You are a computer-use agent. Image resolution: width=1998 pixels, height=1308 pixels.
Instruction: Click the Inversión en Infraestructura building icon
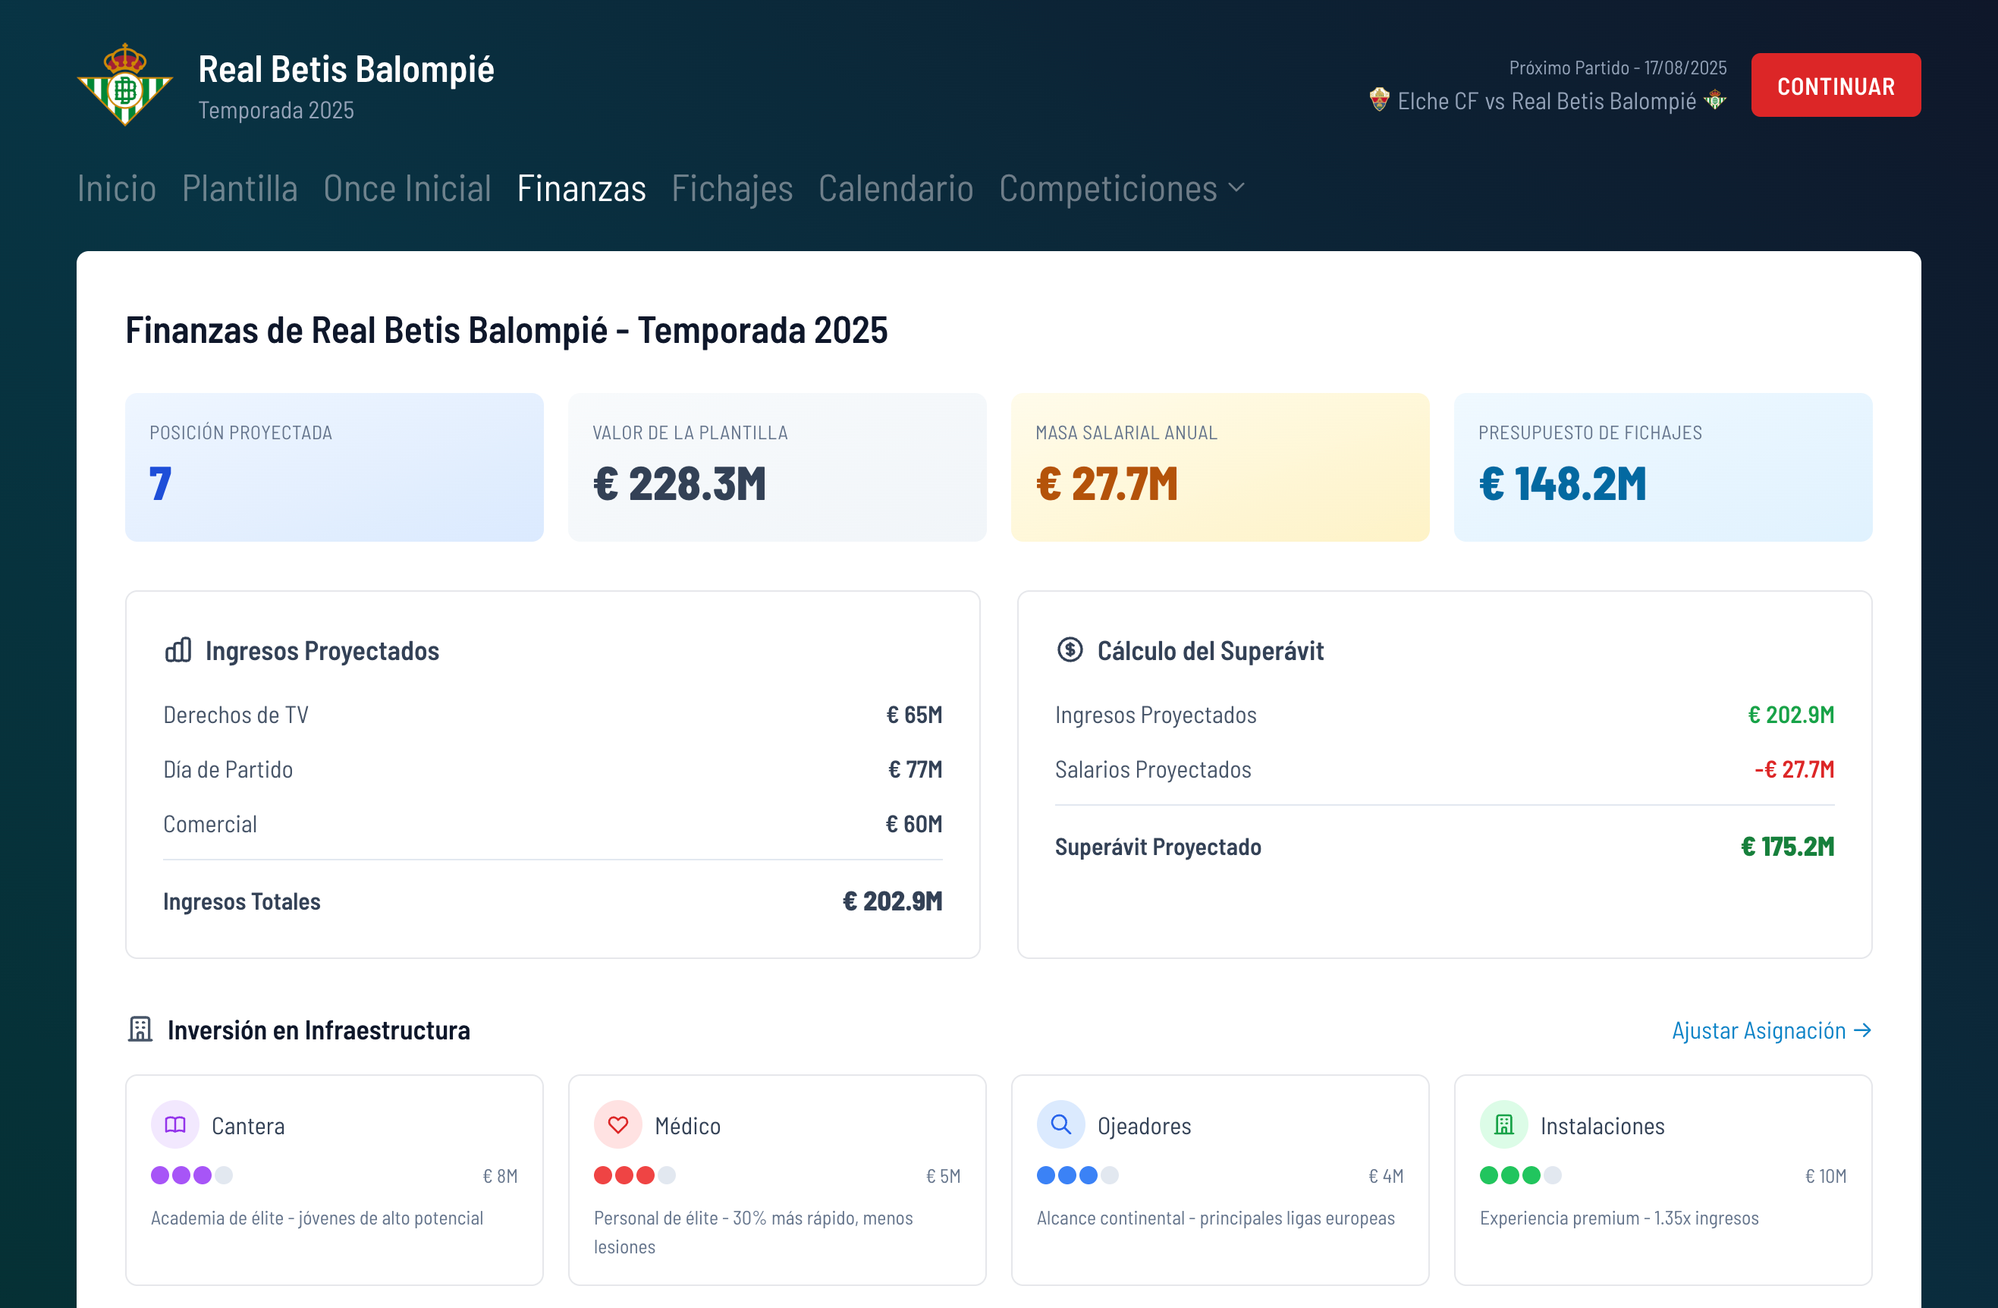140,1030
